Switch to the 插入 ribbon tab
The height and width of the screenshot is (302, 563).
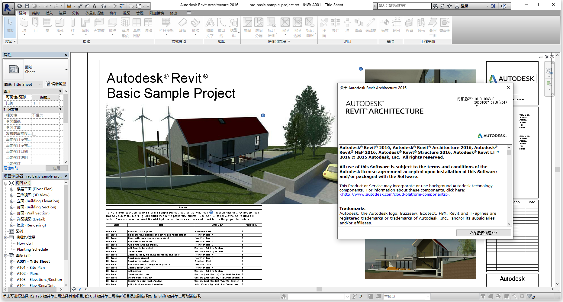(49, 13)
